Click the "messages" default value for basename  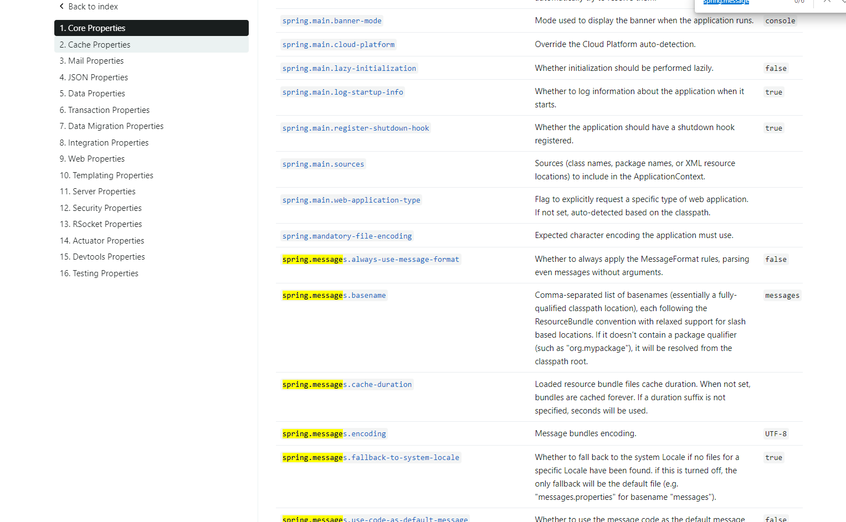782,296
